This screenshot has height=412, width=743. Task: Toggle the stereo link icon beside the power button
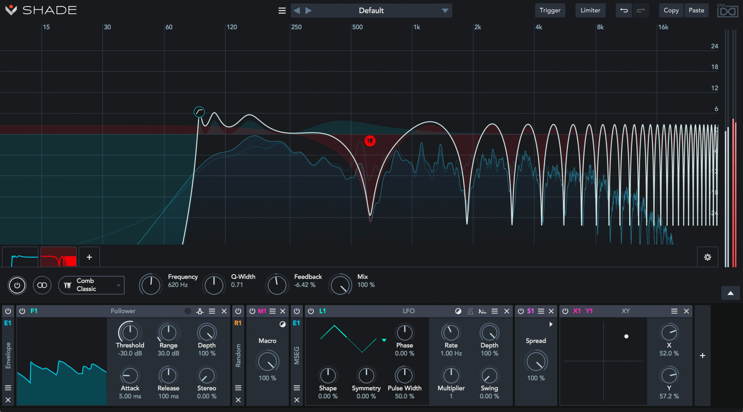click(x=42, y=285)
